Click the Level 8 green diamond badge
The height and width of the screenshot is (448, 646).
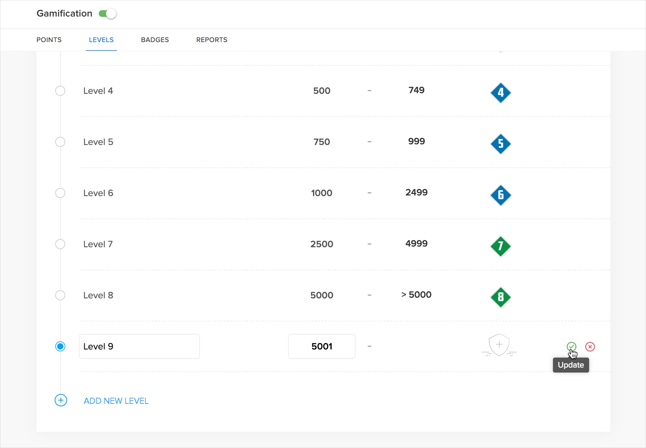500,297
